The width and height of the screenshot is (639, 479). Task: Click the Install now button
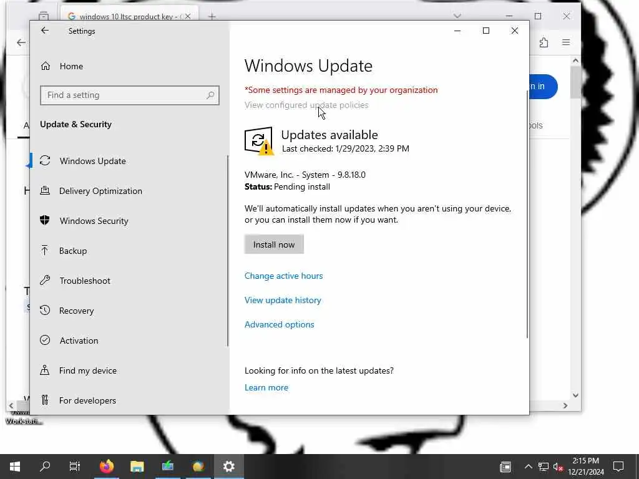[x=274, y=244]
